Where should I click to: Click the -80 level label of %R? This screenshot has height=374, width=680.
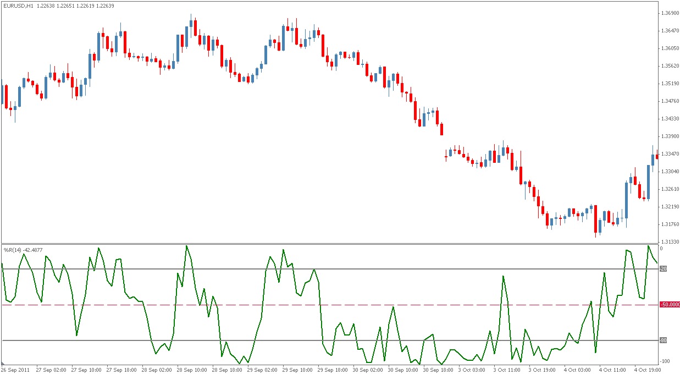tap(663, 340)
